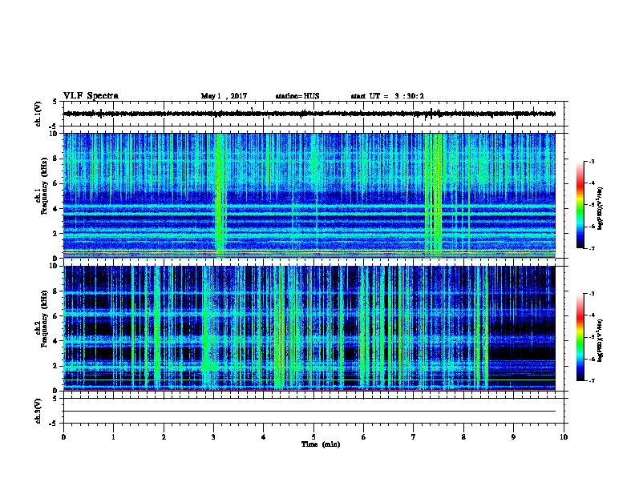Click the ch.1 spectrogram color bar

[x=580, y=205]
